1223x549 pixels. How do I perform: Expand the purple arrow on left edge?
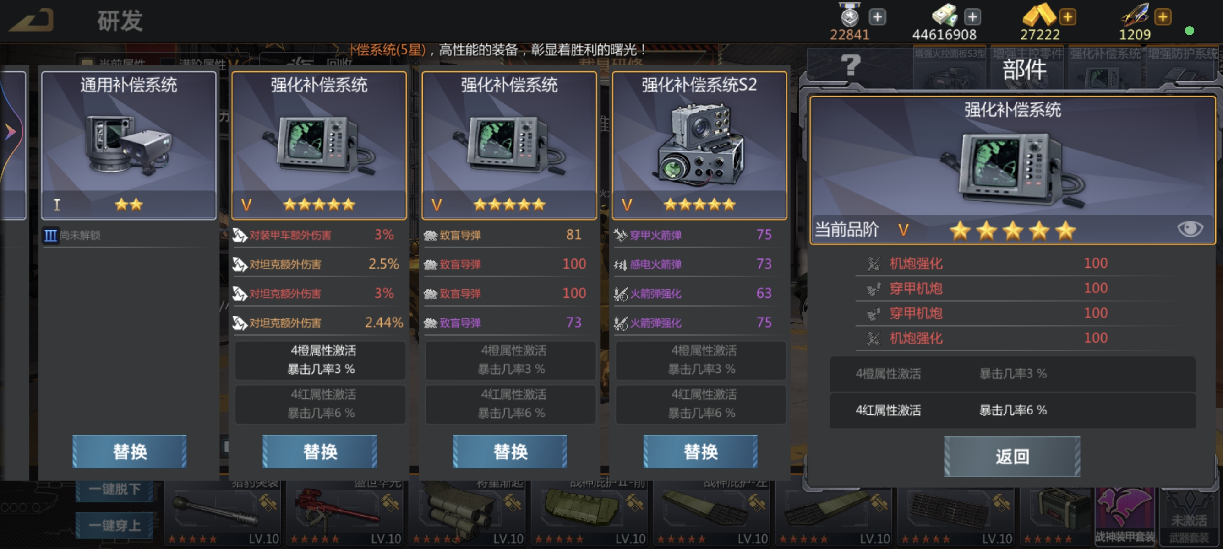[11, 131]
